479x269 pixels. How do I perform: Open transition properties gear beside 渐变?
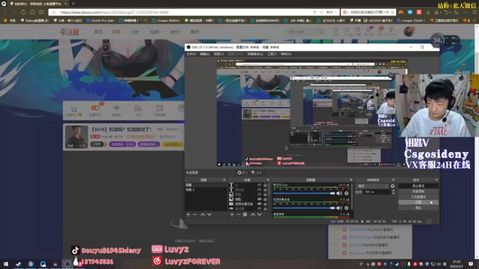click(393, 186)
